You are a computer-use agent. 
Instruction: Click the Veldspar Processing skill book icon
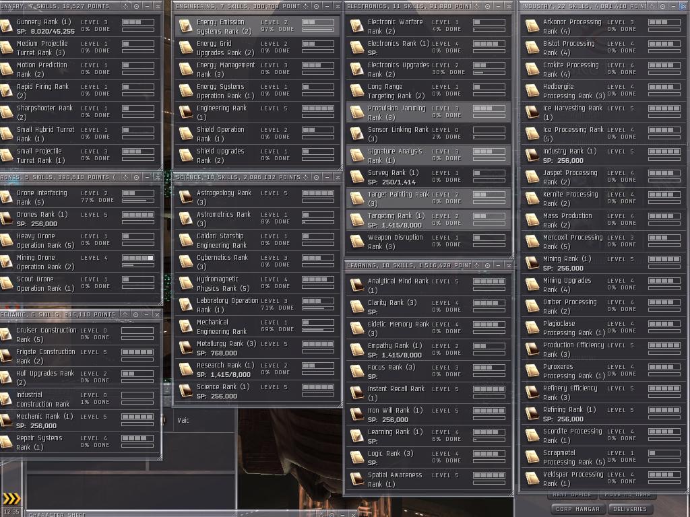coord(532,479)
